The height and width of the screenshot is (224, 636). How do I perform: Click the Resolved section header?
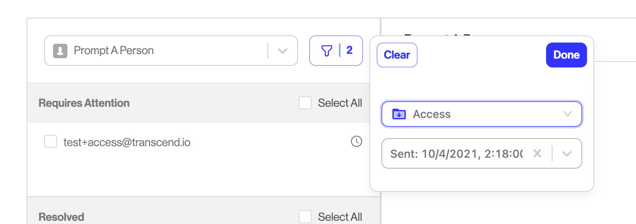tap(61, 217)
